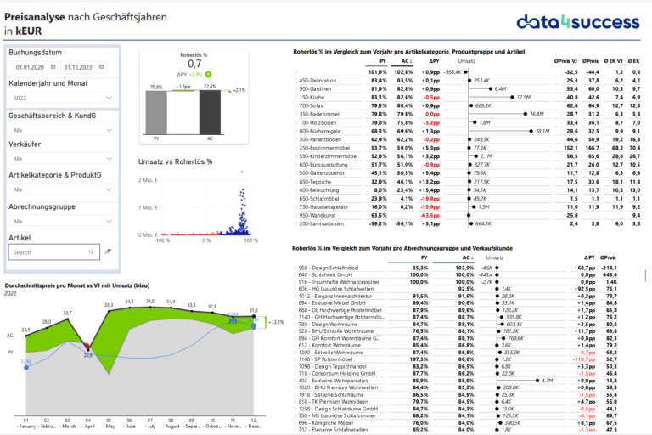Expand the 350-Badezimmer row
Screen dimensions: 652x435
(296, 114)
